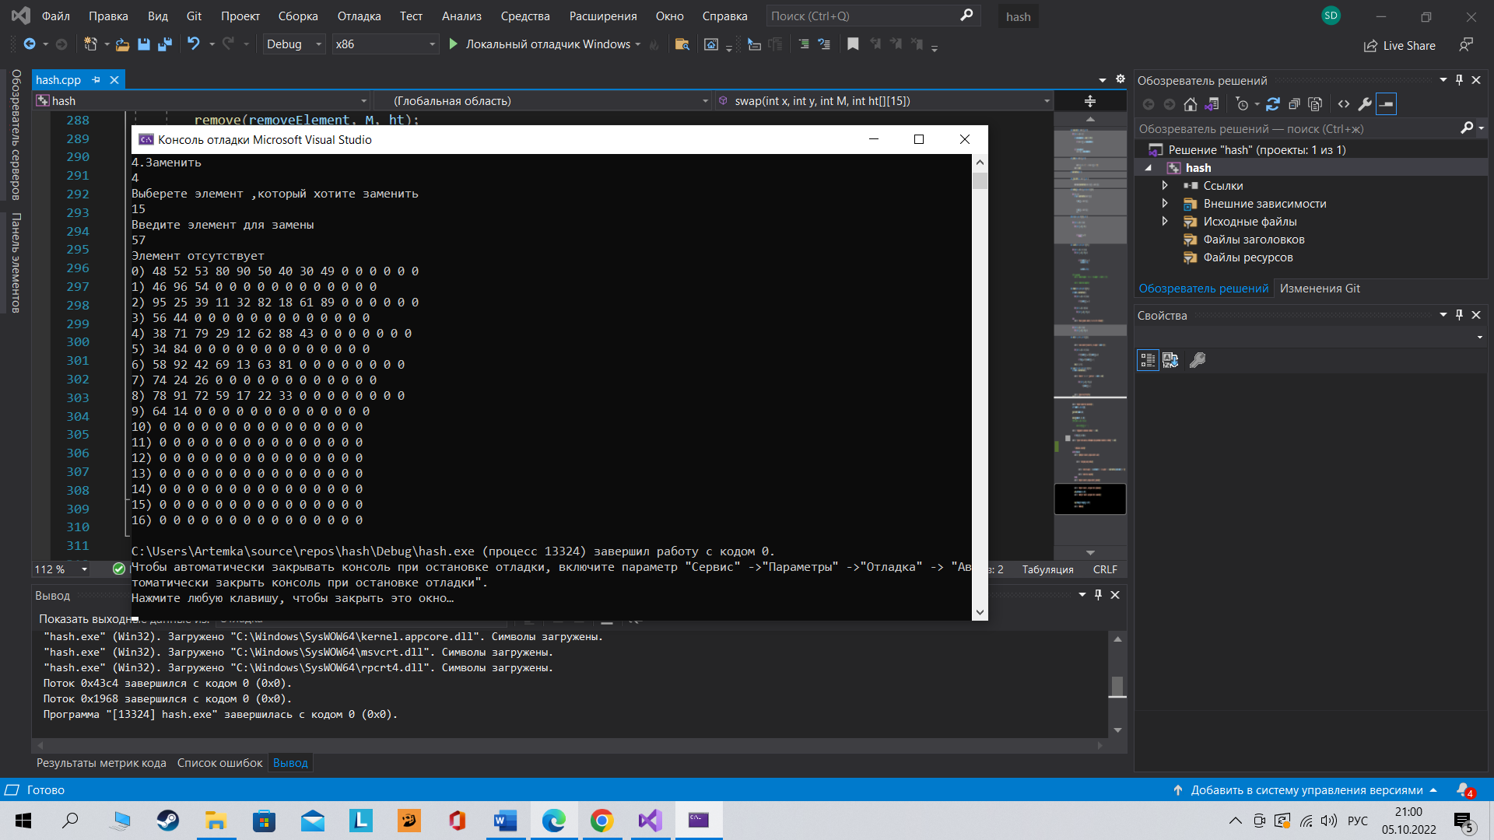Click the uncomment selected lines icon
The width and height of the screenshot is (1494, 840).
pos(824,44)
